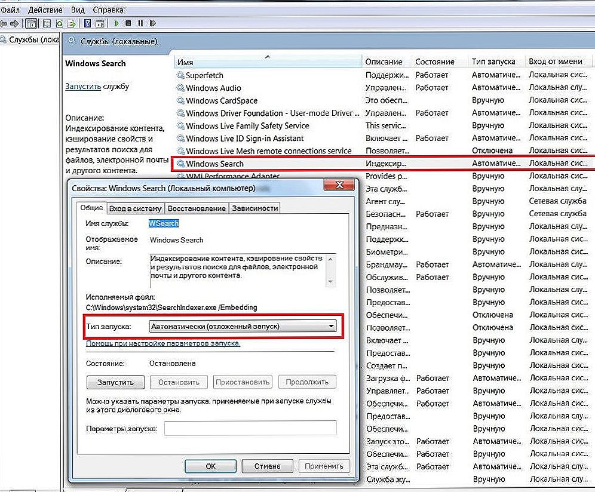Click the Создает п… service description cell

pyautogui.click(x=387, y=365)
